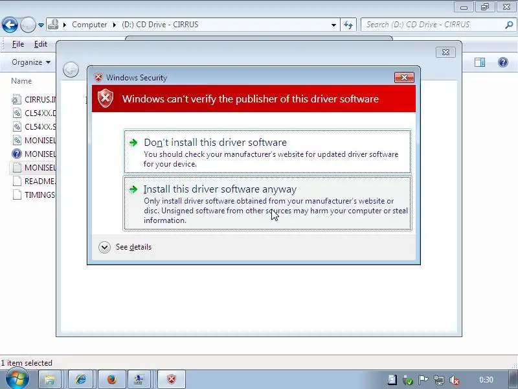518x389 pixels.
Task: Click (D:) CD Drive - CIRRUS breadcrumb
Action: coord(160,25)
